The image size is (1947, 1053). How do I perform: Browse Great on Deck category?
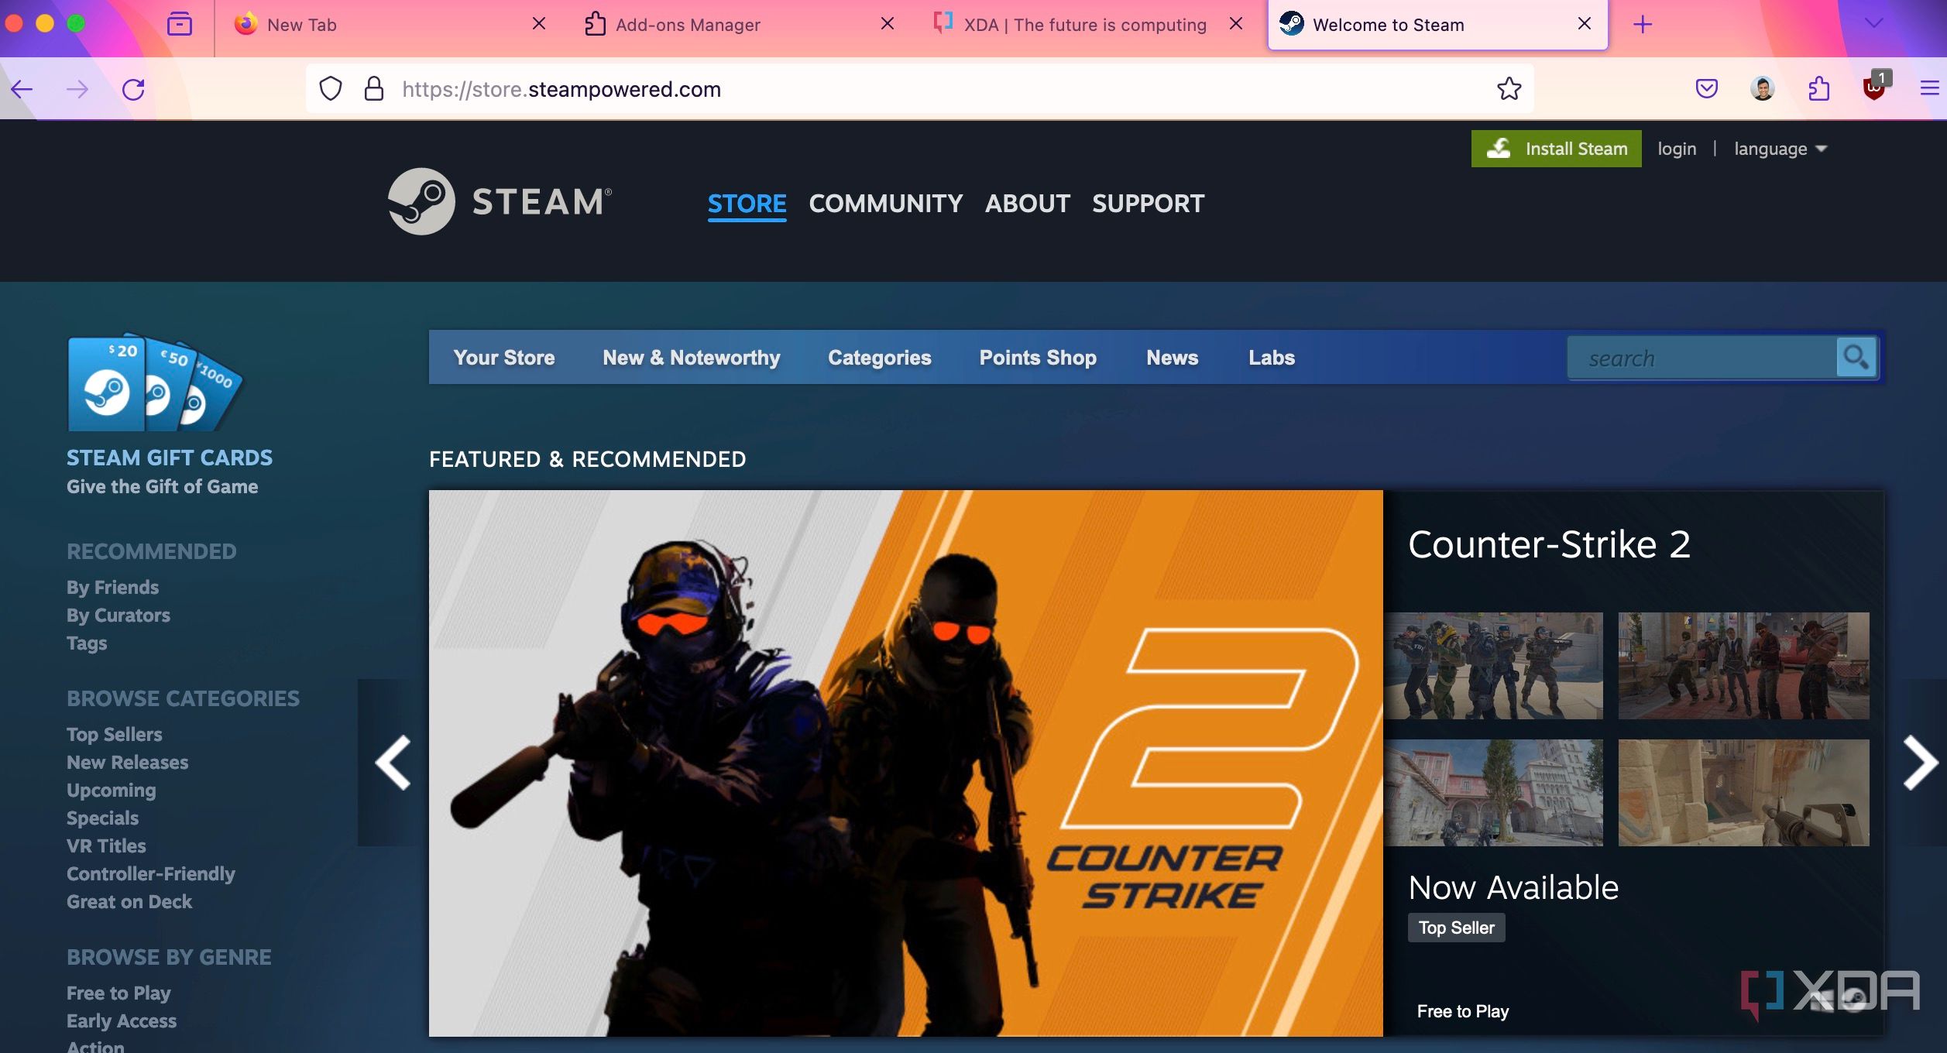[x=129, y=902]
